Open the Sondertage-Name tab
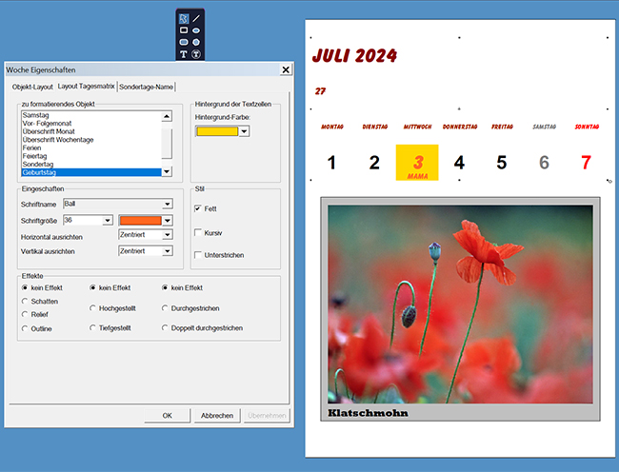 [x=146, y=87]
